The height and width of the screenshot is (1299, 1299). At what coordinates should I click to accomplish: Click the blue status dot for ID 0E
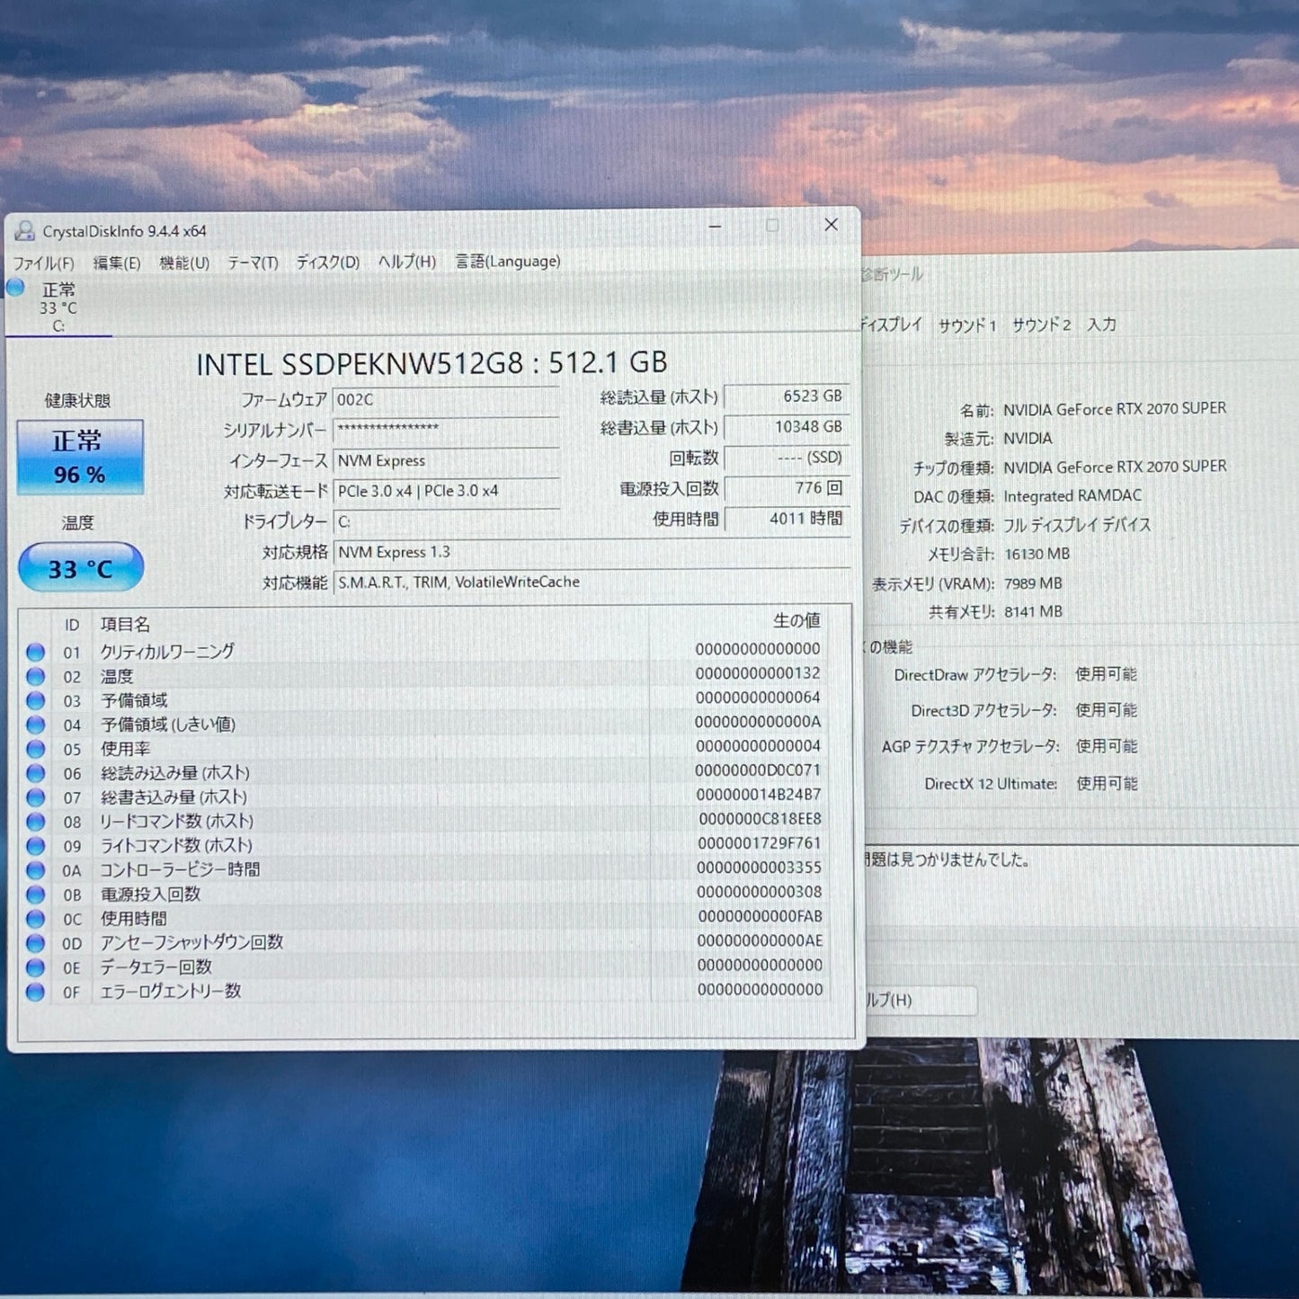(x=35, y=967)
